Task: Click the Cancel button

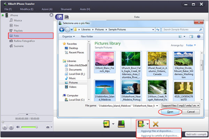Action: 191,112
